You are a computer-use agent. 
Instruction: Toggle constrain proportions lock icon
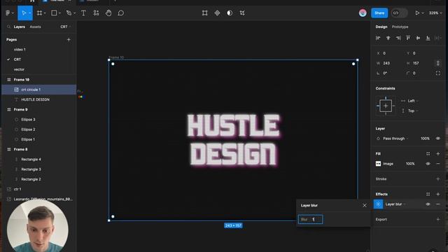(438, 63)
